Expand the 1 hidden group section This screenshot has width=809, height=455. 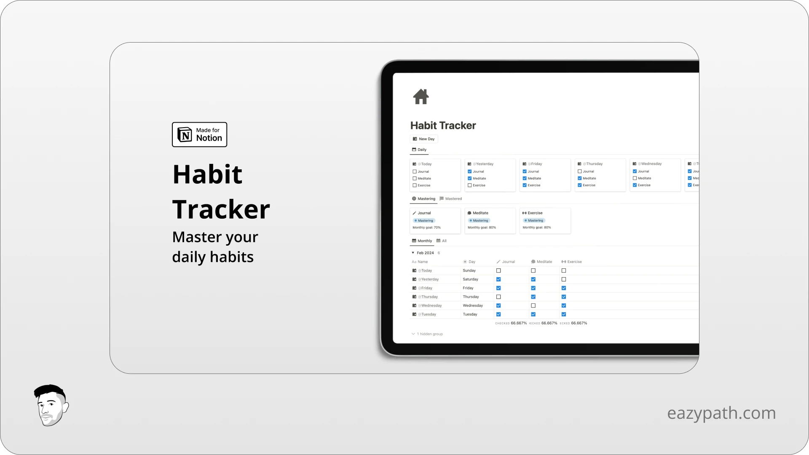427,334
